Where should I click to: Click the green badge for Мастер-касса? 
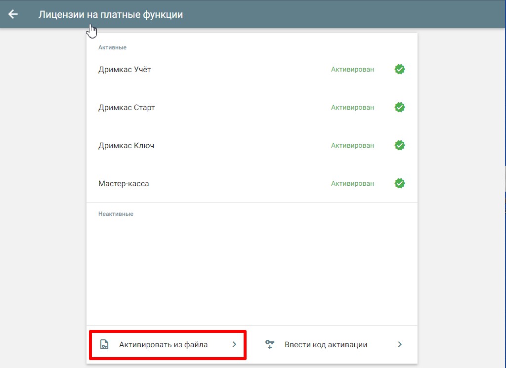coord(400,183)
